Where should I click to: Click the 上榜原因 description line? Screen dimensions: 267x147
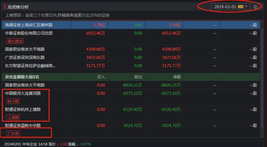[x=57, y=15]
